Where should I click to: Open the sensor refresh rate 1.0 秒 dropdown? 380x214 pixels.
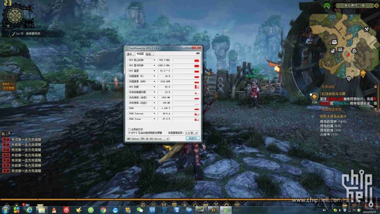[x=191, y=133]
